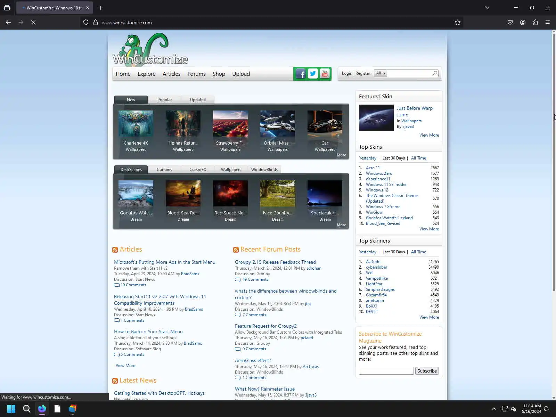Open Firefox View icon
Image resolution: width=556 pixels, height=417 pixels.
point(7,8)
